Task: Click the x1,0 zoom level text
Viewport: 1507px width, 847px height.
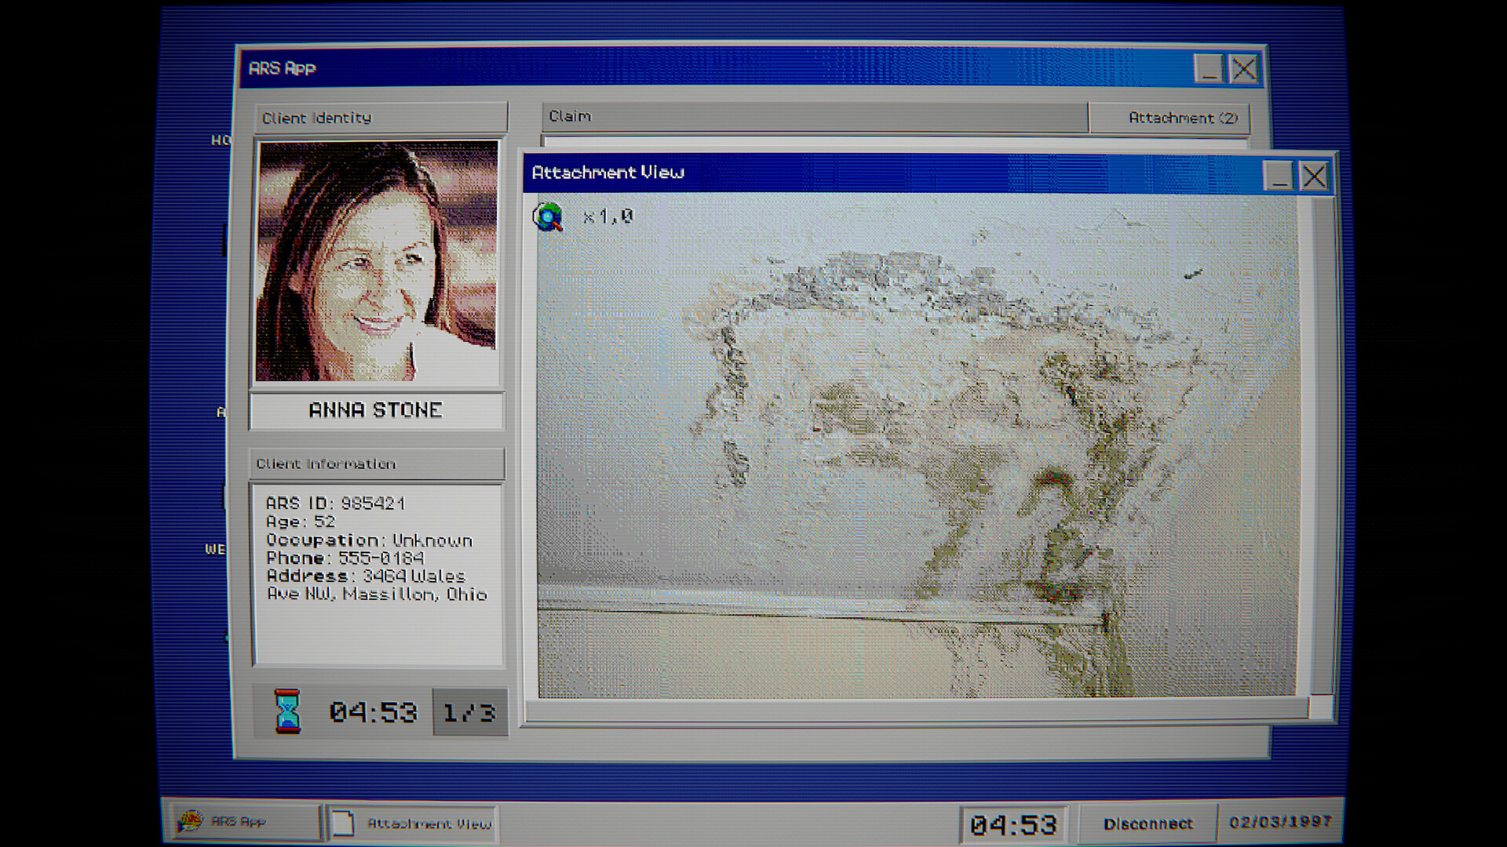Action: [608, 216]
